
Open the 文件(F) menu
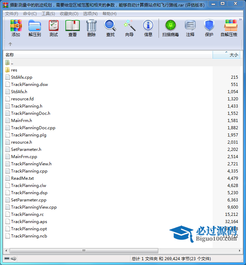(x=11, y=14)
